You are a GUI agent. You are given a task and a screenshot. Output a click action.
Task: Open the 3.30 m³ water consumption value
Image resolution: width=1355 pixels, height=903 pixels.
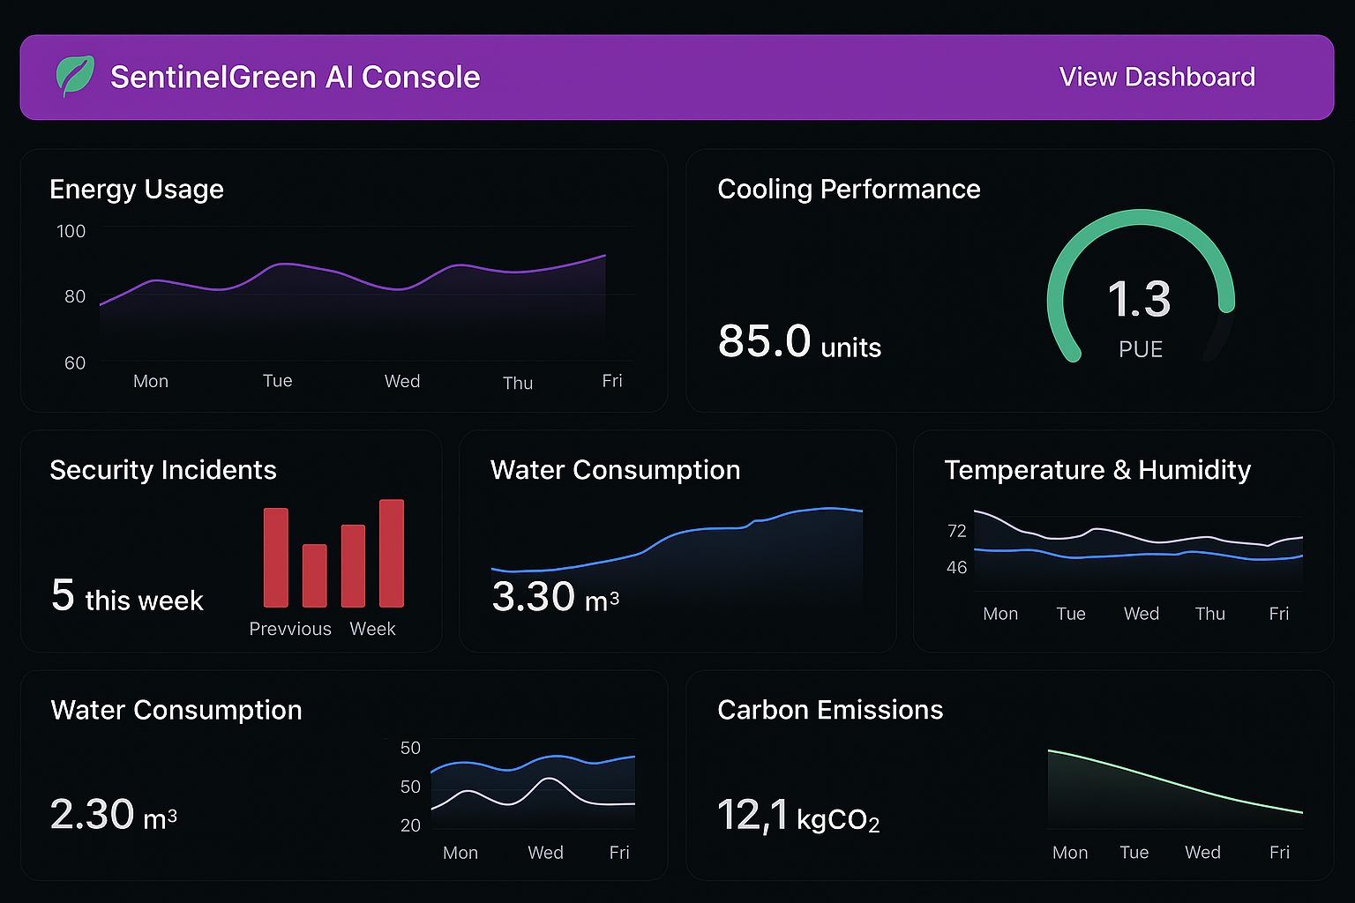tap(555, 598)
